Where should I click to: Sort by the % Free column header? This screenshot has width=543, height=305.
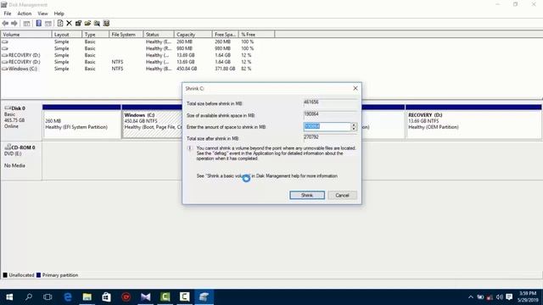(256, 35)
